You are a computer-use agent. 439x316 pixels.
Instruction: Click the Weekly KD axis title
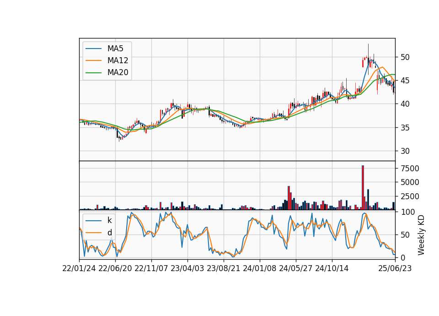point(421,235)
